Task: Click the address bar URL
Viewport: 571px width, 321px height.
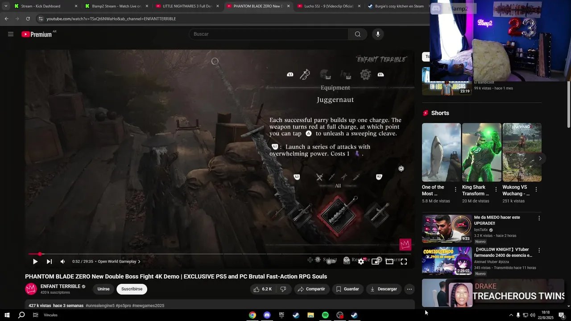Action: (x=111, y=19)
